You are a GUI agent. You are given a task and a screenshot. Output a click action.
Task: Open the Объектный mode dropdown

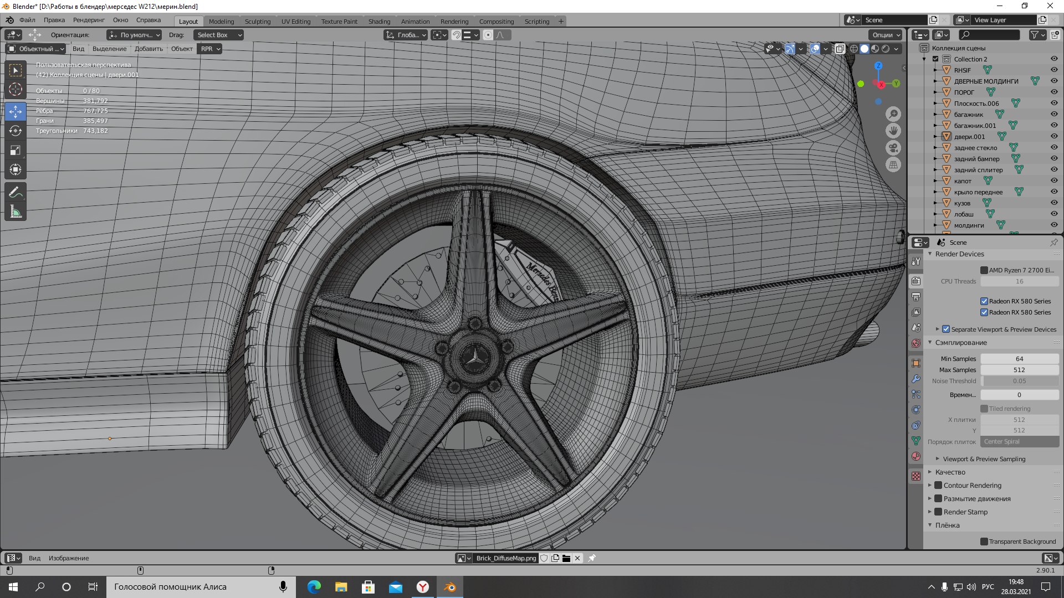(35, 49)
